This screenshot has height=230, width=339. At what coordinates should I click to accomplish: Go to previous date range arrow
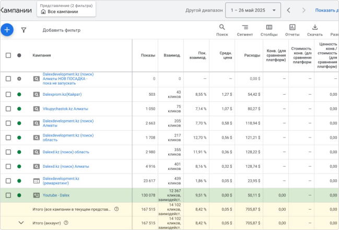coord(289,10)
